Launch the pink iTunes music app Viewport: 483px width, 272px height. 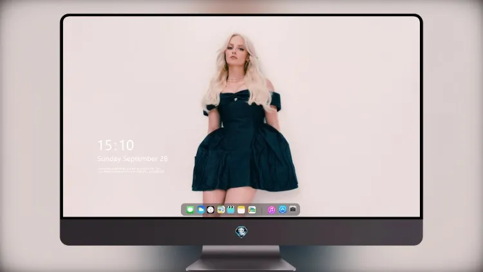pos(271,209)
